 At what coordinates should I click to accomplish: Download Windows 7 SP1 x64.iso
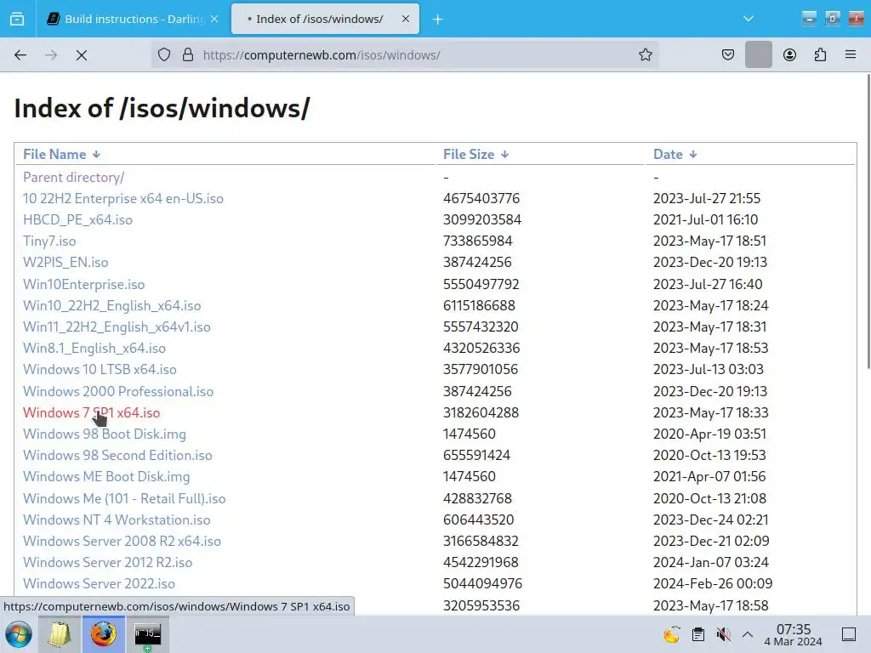92,412
